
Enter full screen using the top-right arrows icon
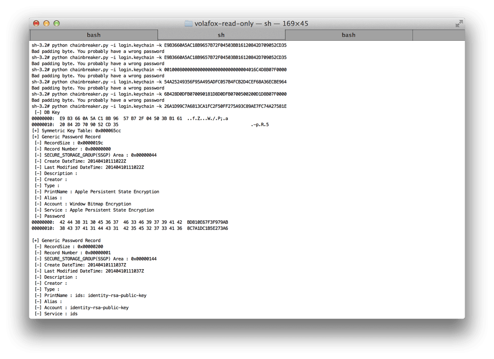(x=459, y=24)
